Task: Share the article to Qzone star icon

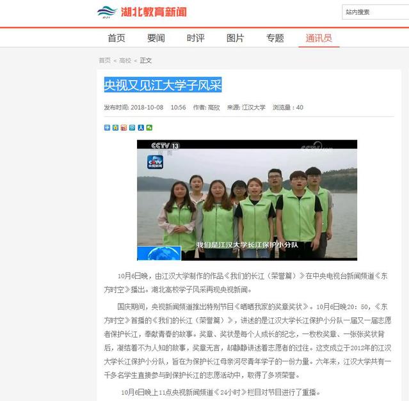Action: click(x=115, y=128)
